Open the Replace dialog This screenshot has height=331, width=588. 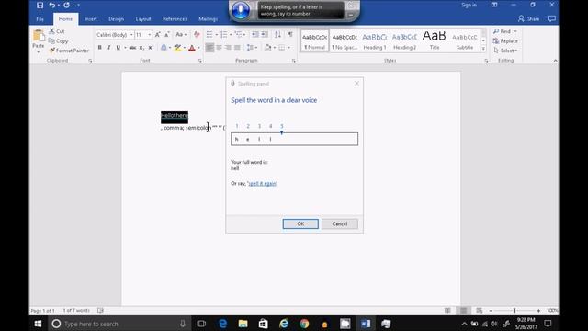click(505, 40)
